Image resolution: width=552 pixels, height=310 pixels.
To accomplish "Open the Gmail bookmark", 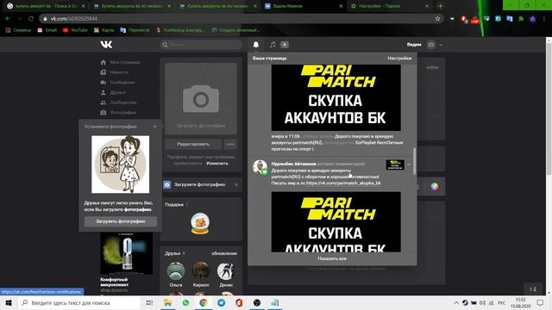I will [x=47, y=30].
